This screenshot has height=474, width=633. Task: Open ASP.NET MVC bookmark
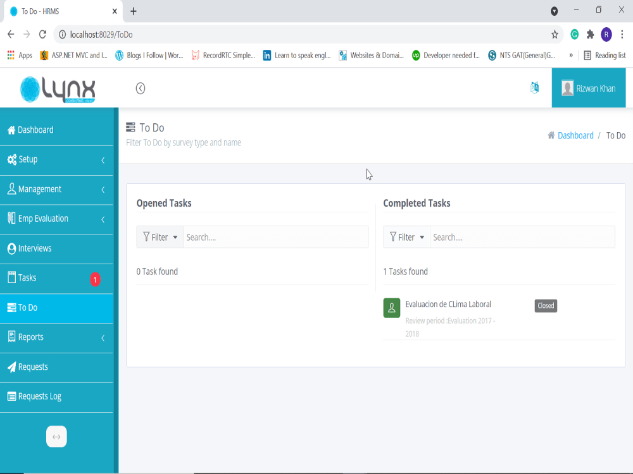click(x=74, y=55)
